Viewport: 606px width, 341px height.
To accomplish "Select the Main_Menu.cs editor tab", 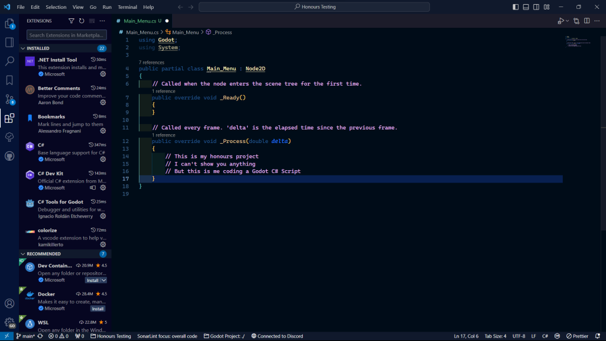I will [138, 20].
